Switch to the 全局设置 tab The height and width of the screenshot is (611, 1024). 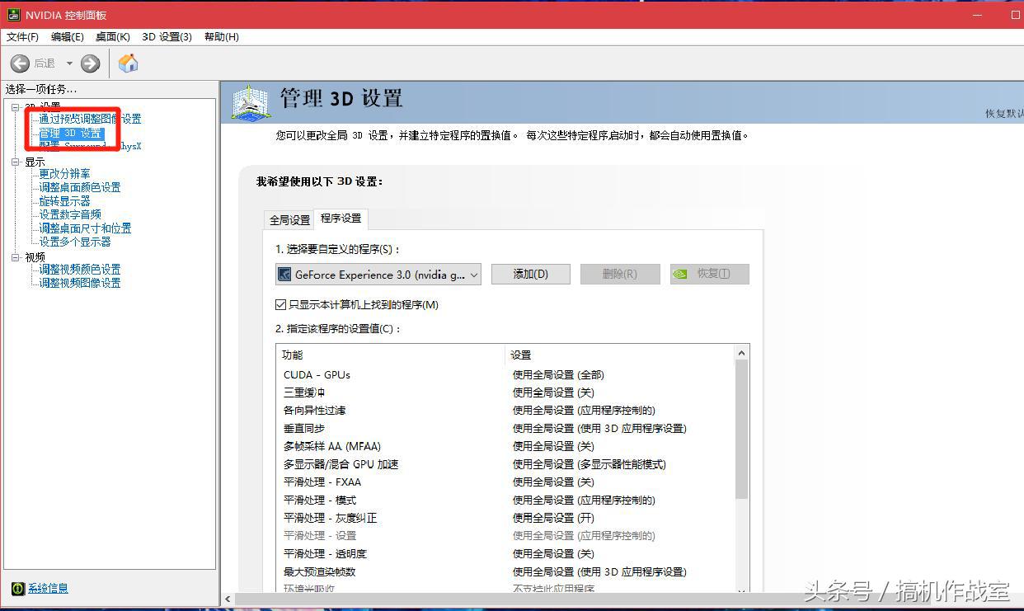289,219
